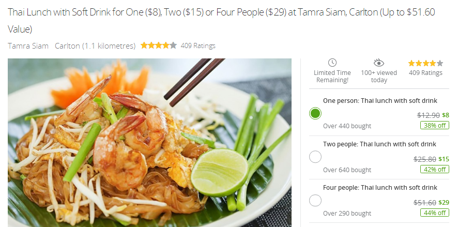458x227 pixels.
Task: Click the 38% off badge
Action: tap(435, 125)
